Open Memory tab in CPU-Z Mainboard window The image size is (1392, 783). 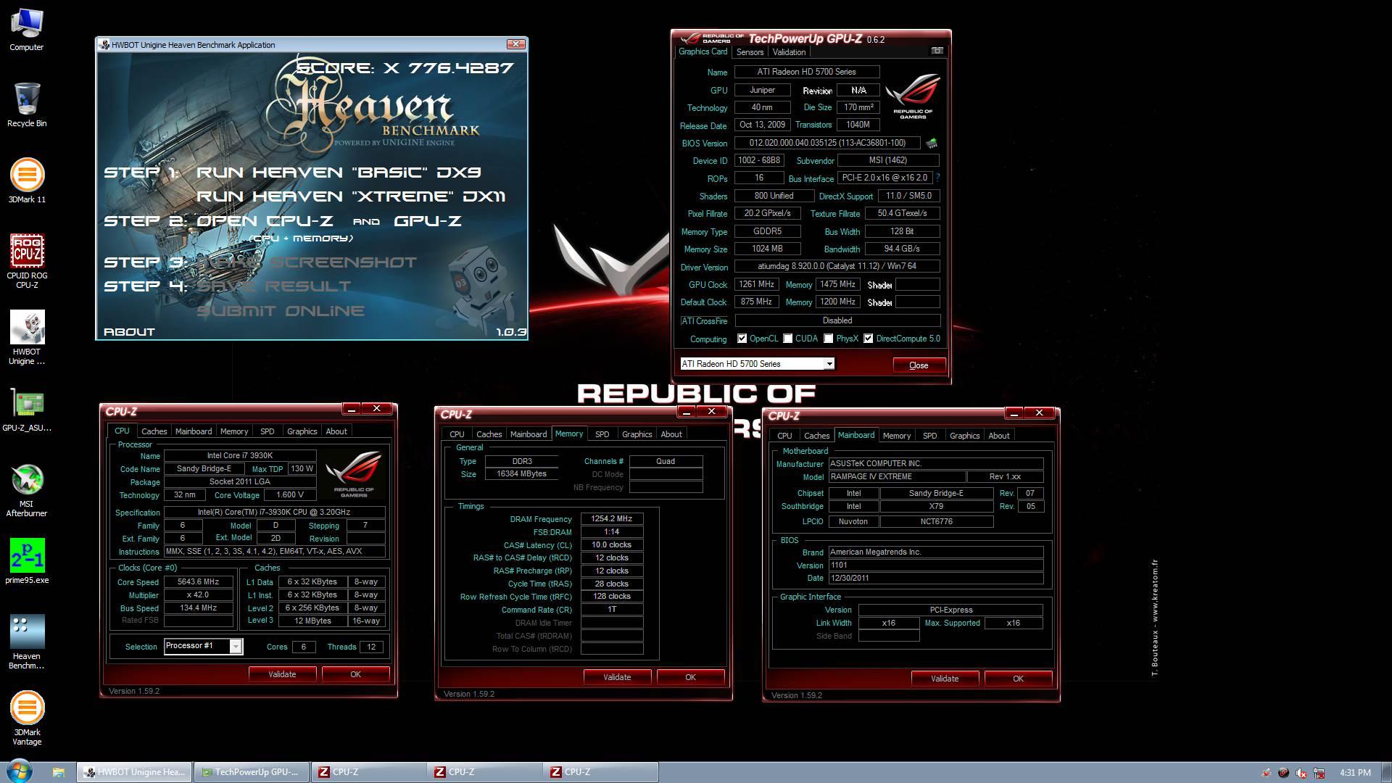pos(896,436)
